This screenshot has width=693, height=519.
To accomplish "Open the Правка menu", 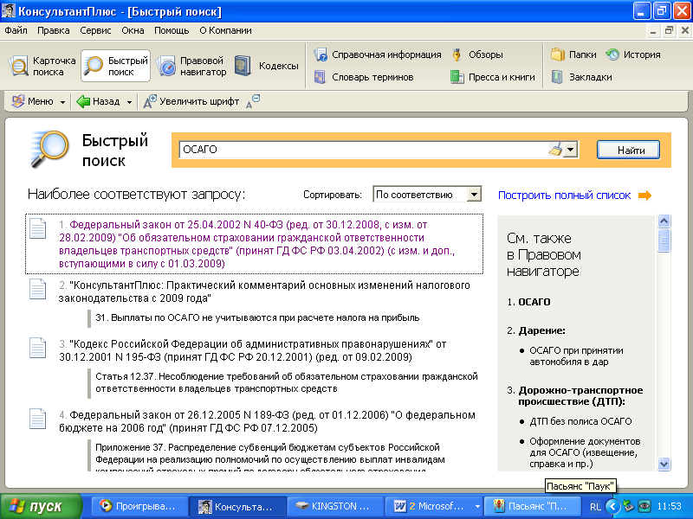I will coord(54,30).
